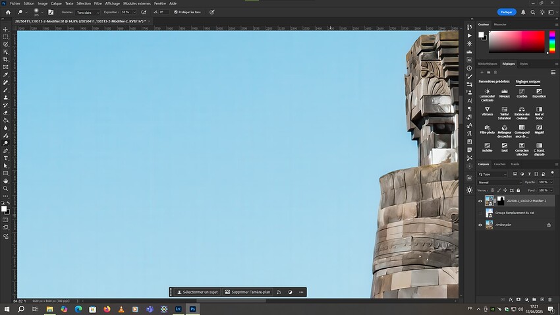Delete layer using trash icon
The height and width of the screenshot is (315, 560).
tap(549, 299)
